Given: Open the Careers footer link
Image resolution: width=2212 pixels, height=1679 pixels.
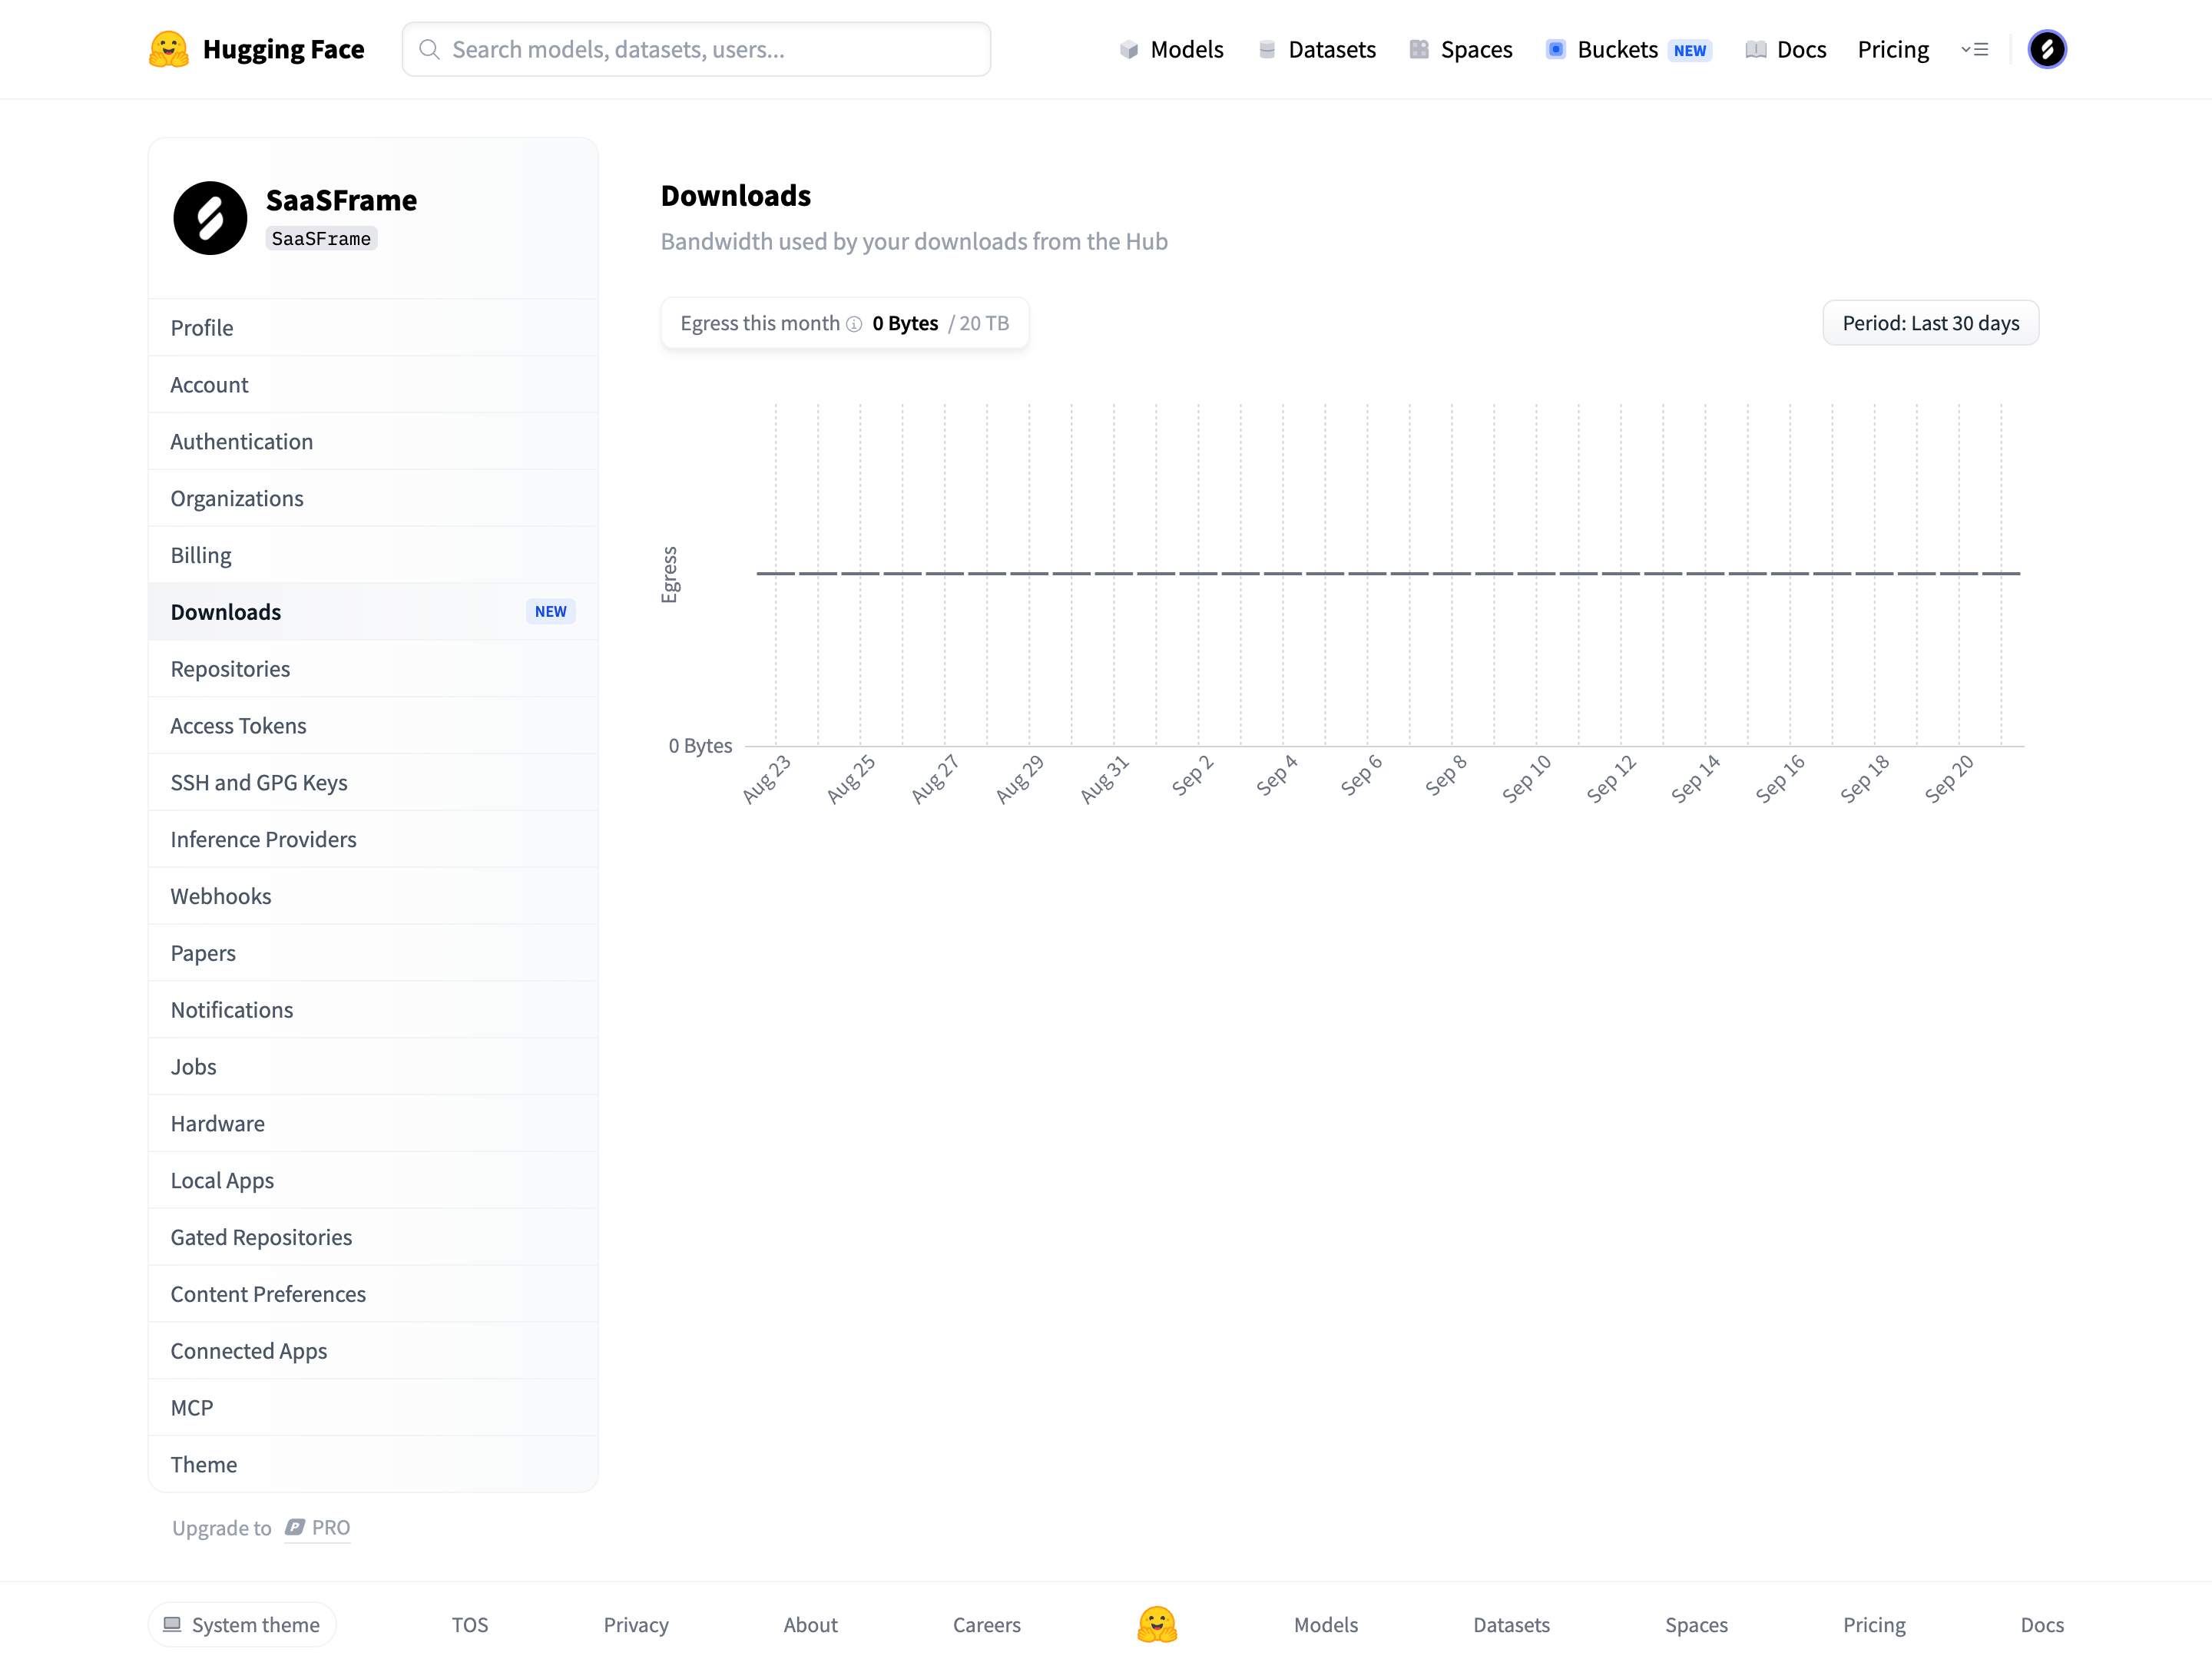Looking at the screenshot, I should tap(986, 1625).
